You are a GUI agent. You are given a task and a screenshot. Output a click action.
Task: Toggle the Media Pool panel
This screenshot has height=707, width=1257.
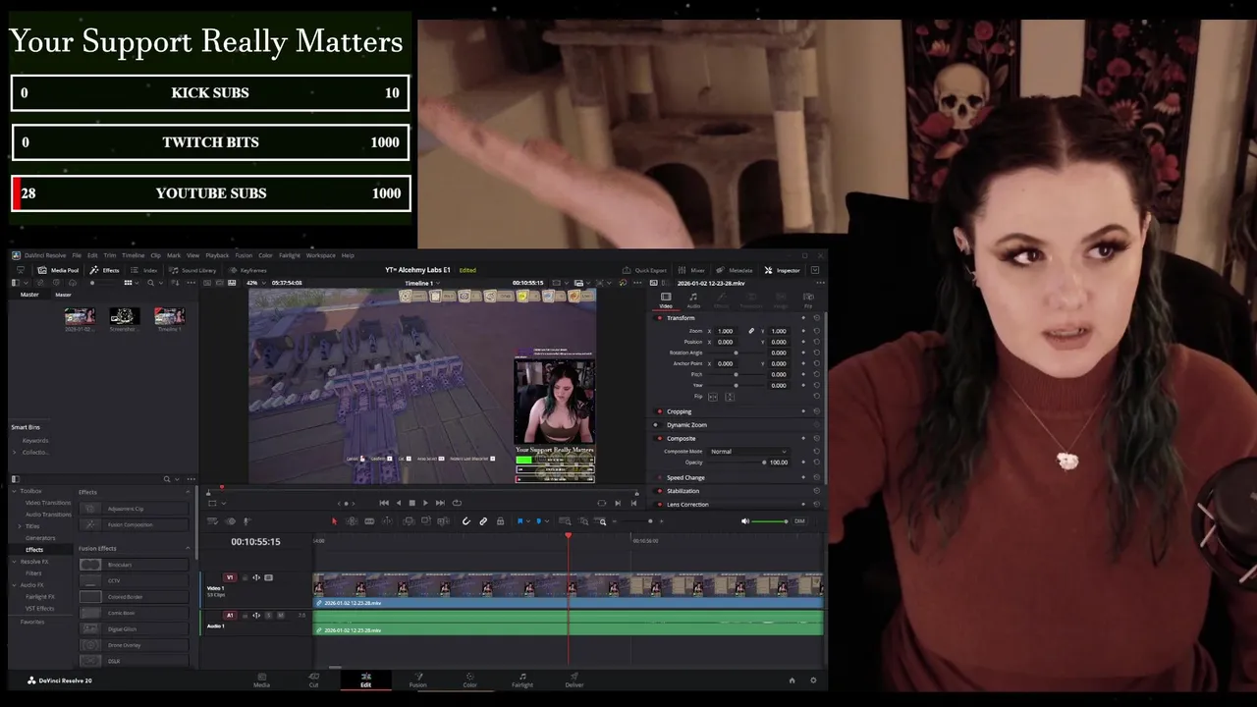point(58,270)
